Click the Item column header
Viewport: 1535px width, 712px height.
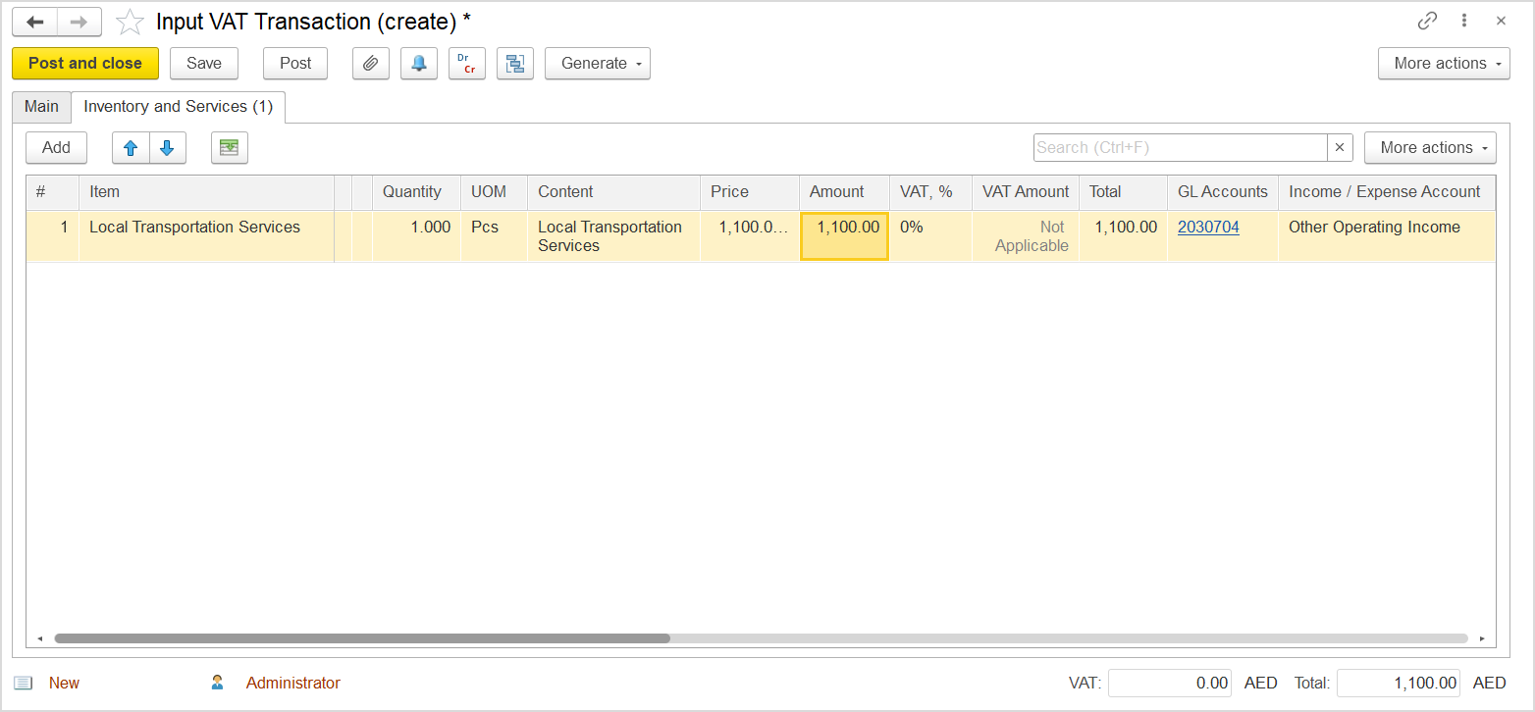click(x=206, y=192)
